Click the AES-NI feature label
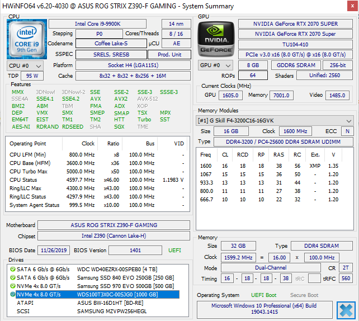Image resolution: width=359 pixels, height=321 pixels. coord(21,126)
